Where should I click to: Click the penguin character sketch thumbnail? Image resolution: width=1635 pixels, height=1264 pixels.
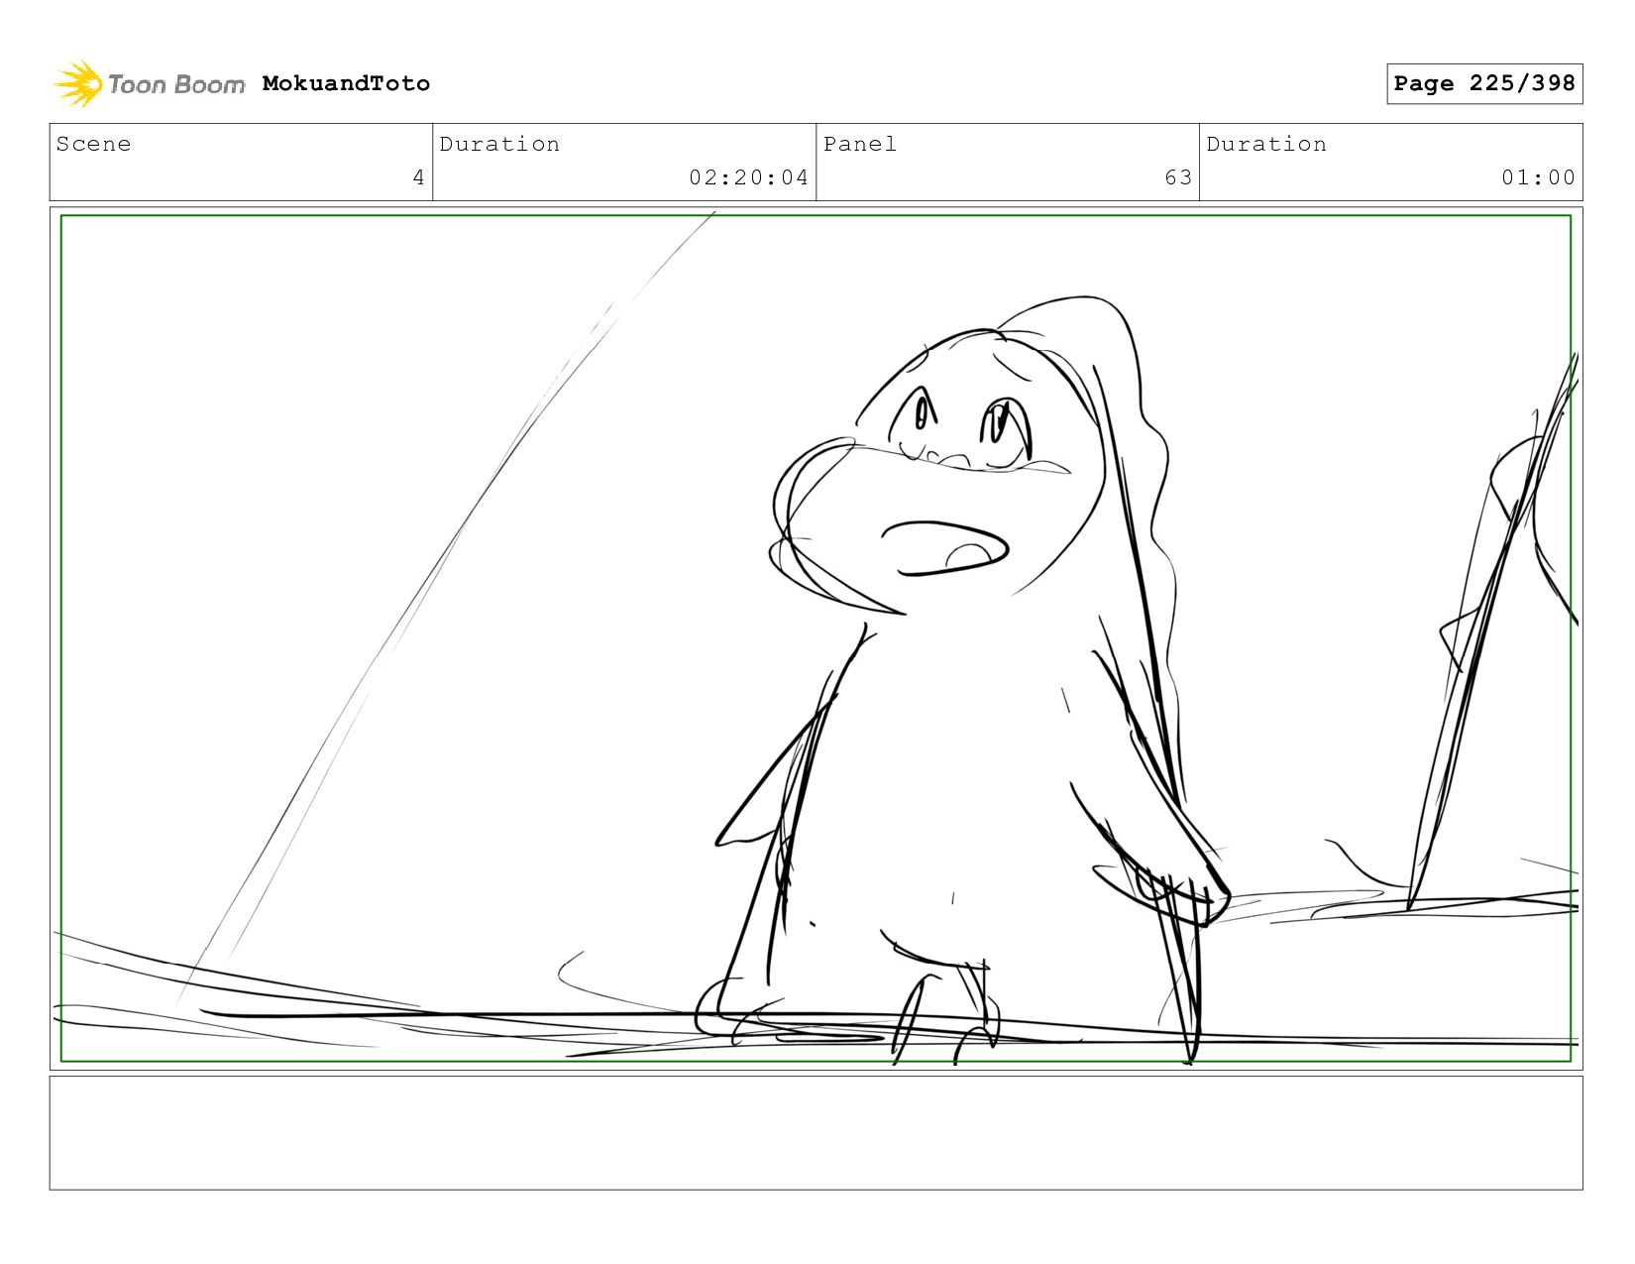point(816,638)
